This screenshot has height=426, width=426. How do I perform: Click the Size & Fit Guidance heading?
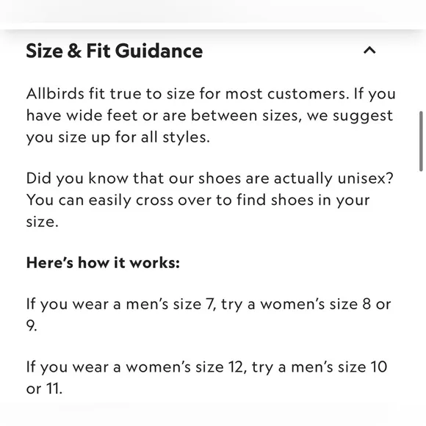tap(115, 51)
